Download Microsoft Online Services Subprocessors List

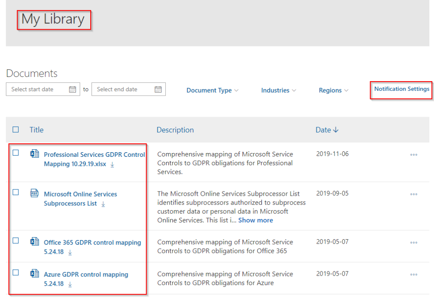click(103, 204)
